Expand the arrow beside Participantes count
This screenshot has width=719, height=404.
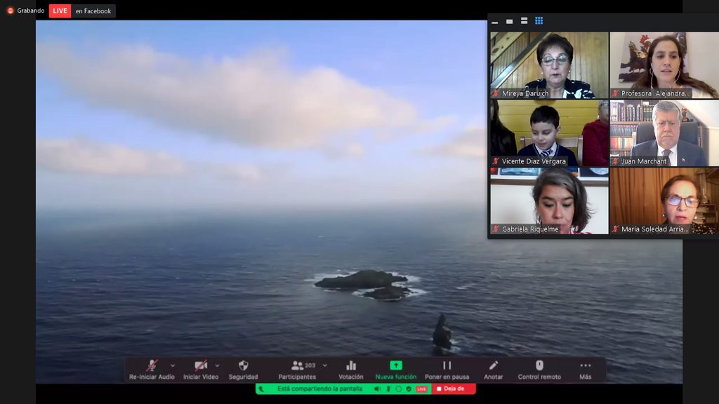[x=324, y=365]
